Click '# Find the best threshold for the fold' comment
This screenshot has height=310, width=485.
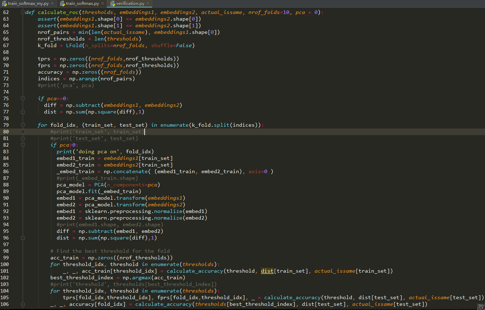point(110,251)
